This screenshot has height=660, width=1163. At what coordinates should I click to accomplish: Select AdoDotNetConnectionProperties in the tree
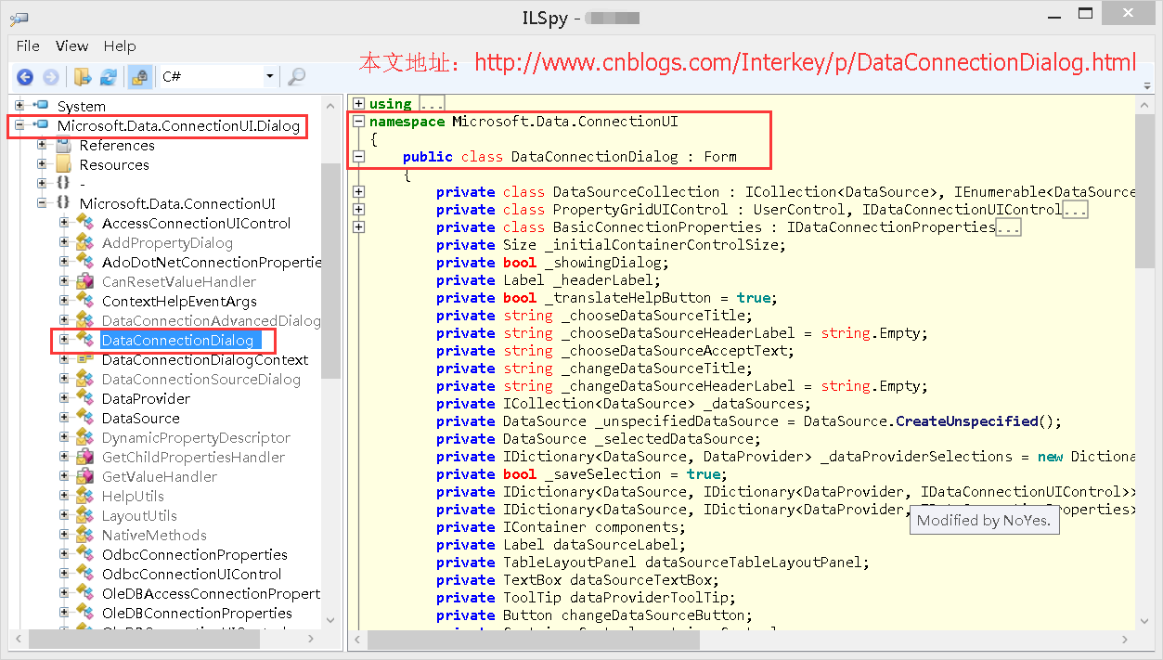[211, 262]
